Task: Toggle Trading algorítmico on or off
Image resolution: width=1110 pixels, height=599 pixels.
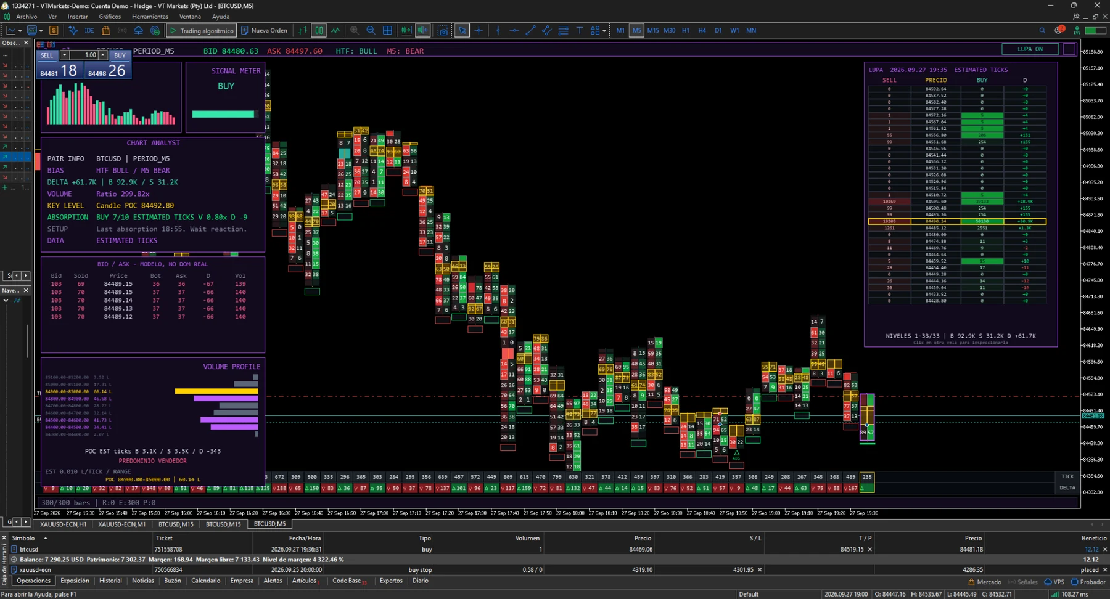Action: pyautogui.click(x=202, y=30)
